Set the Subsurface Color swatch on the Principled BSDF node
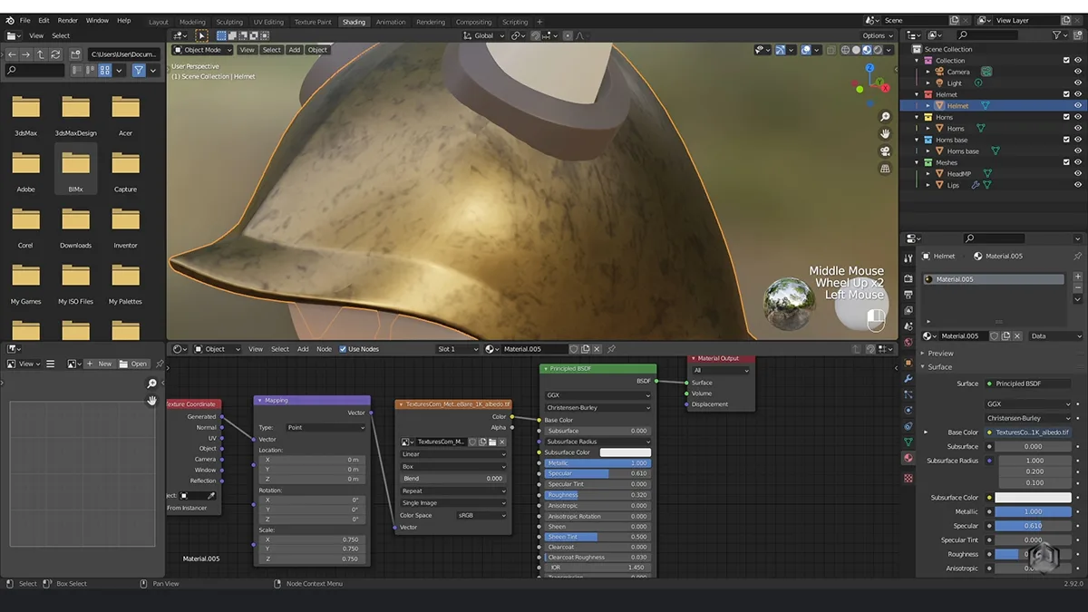This screenshot has height=612, width=1088. (x=627, y=452)
